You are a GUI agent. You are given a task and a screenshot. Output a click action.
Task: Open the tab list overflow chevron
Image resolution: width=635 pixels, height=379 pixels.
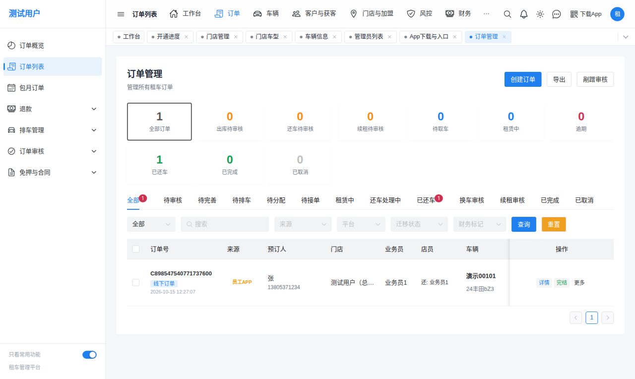(625, 37)
